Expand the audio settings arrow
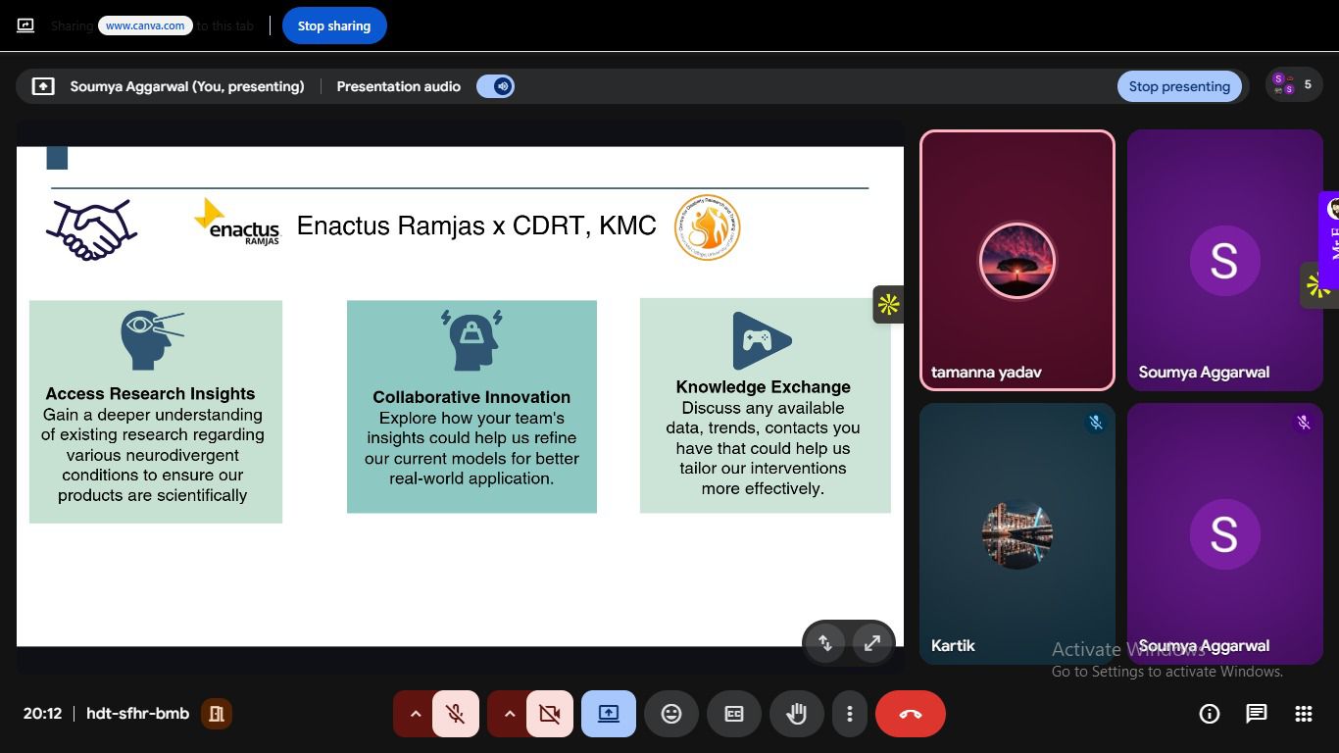Image resolution: width=1339 pixels, height=753 pixels. [415, 714]
